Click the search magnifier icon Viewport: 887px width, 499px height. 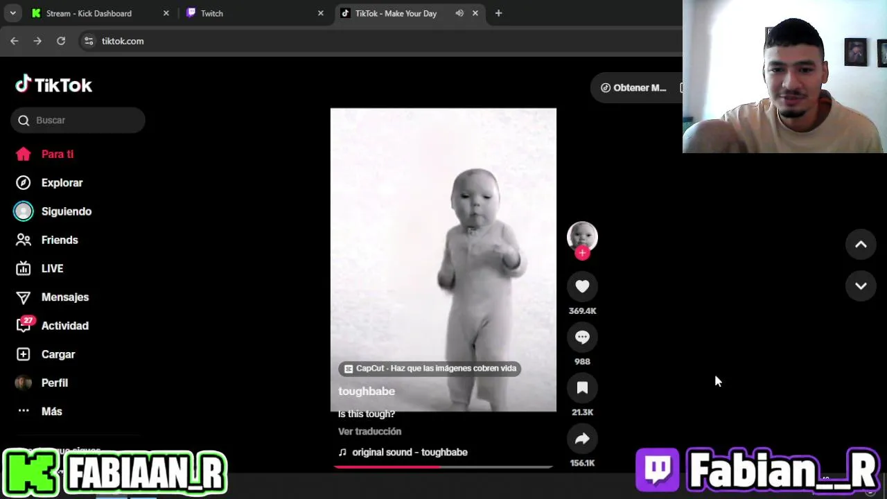pos(24,120)
